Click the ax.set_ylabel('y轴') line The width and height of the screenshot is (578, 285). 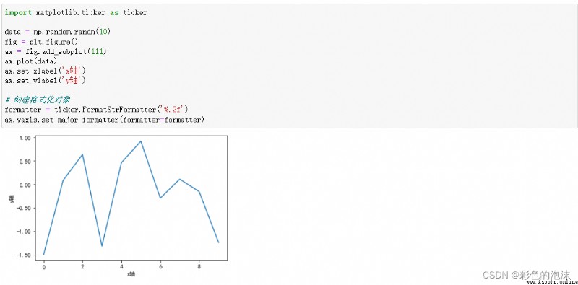pyautogui.click(x=45, y=80)
